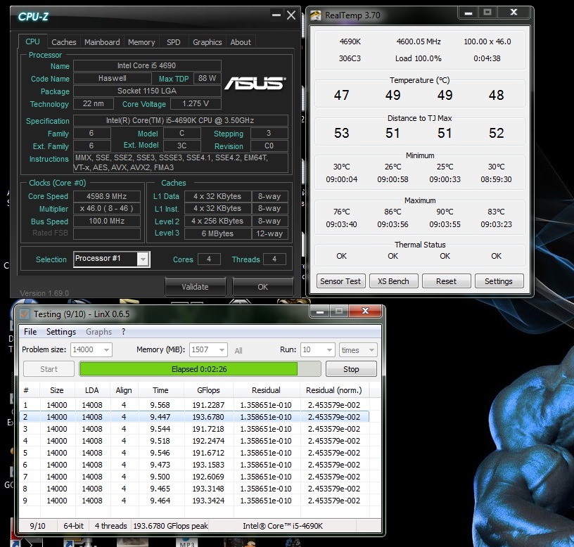The image size is (574, 547).
Task: Click the Validate button in CPU-Z
Action: point(195,287)
